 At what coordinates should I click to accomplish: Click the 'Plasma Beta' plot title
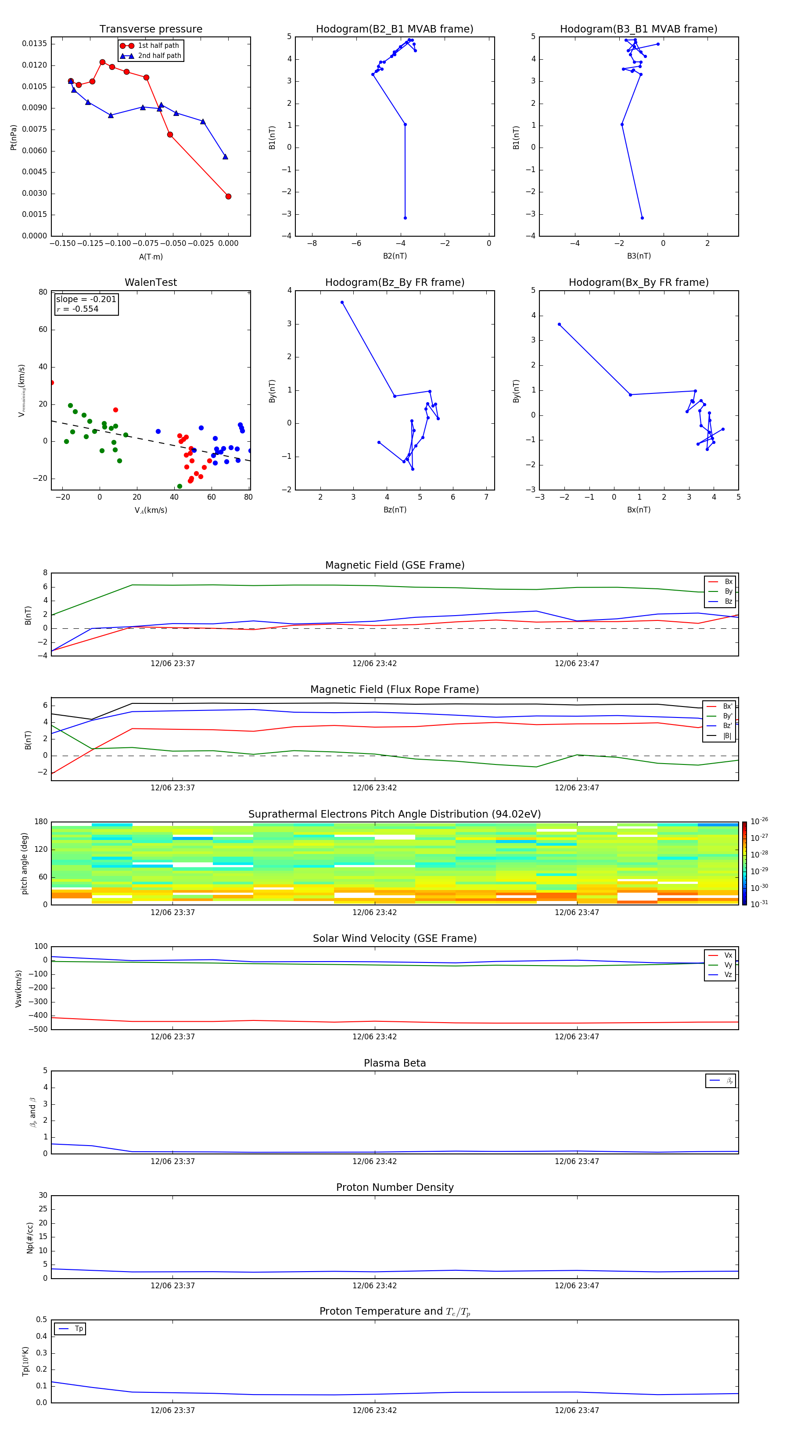tap(395, 1063)
